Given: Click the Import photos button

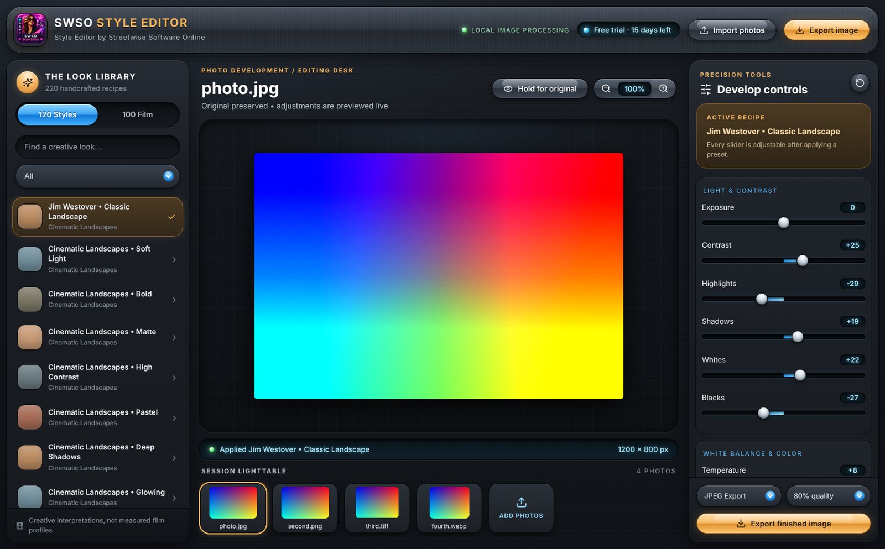Looking at the screenshot, I should [732, 30].
